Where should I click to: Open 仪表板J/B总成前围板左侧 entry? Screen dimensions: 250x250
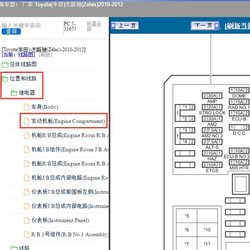(70, 192)
